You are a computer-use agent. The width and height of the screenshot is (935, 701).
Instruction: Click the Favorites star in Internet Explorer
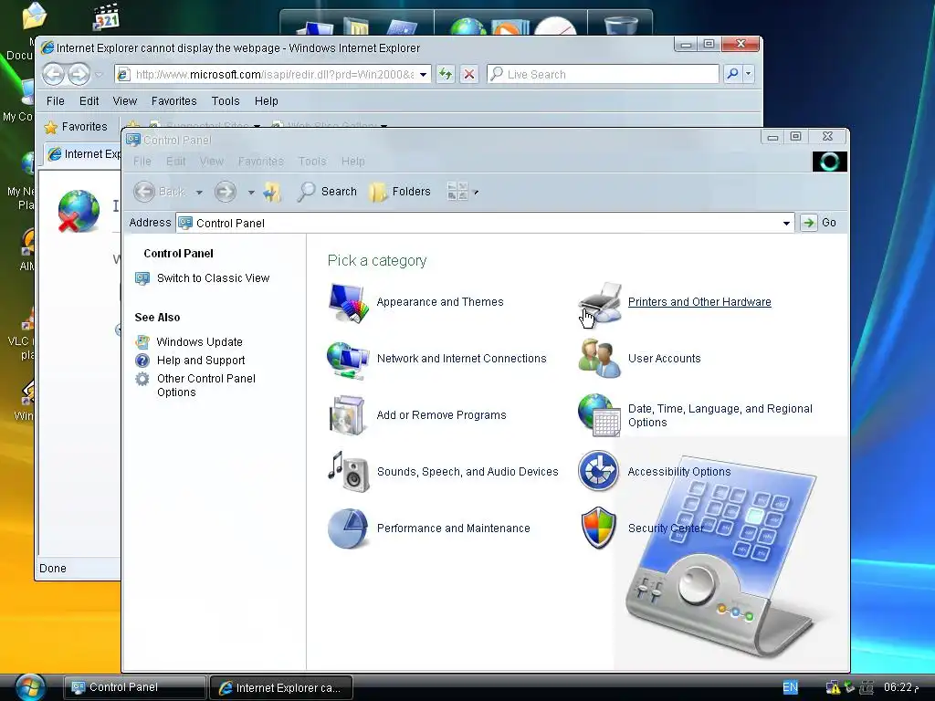51,127
